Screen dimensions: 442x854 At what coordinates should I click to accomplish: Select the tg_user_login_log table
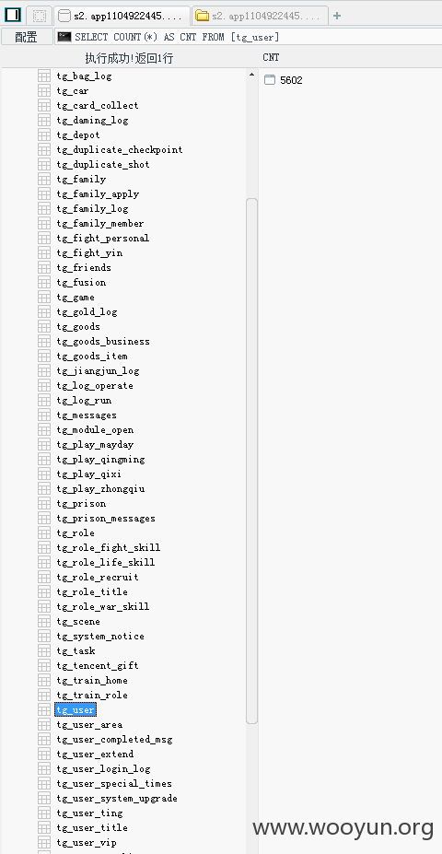coord(103,768)
